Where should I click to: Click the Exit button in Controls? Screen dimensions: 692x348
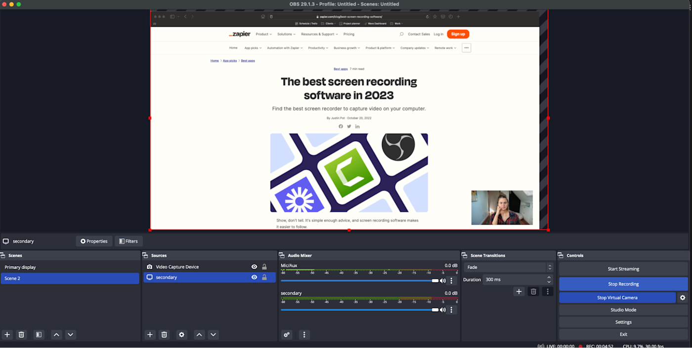(x=623, y=334)
